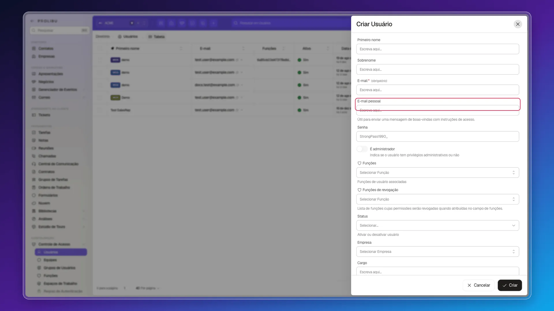Click the shield icon beside Funções de revogação
The image size is (554, 311).
pyautogui.click(x=359, y=190)
